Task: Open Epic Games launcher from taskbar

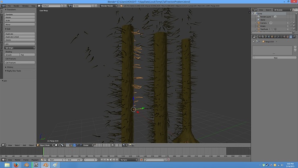Action: point(36,165)
